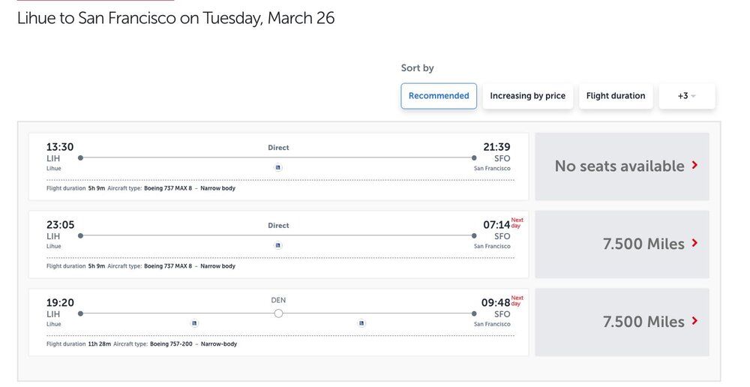Viewport: 750px width, 387px height.
Task: Click the red chevron on the 19:20 flight fare
Action: [x=695, y=321]
